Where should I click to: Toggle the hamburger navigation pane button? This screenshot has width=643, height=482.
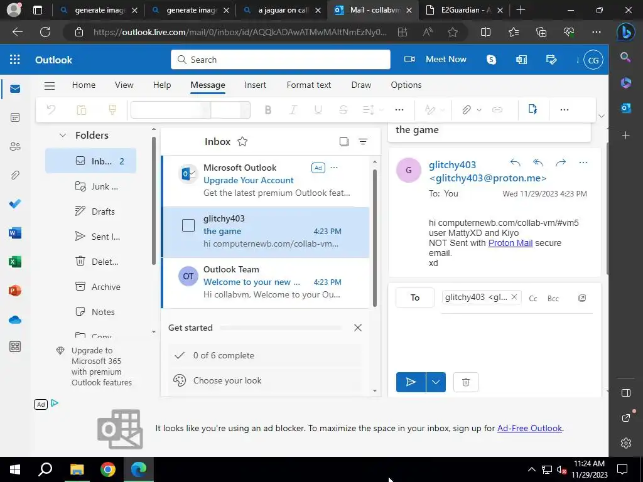(x=50, y=85)
